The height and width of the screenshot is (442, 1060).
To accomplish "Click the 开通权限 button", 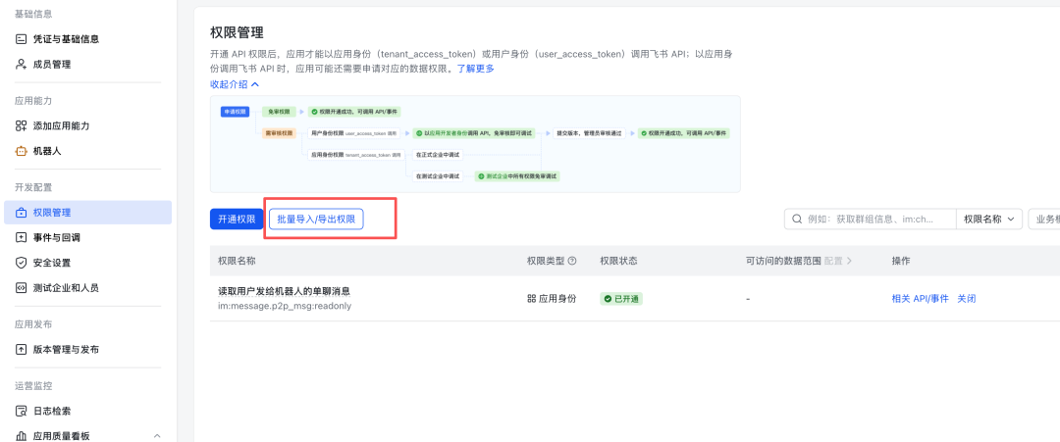I will pos(237,220).
